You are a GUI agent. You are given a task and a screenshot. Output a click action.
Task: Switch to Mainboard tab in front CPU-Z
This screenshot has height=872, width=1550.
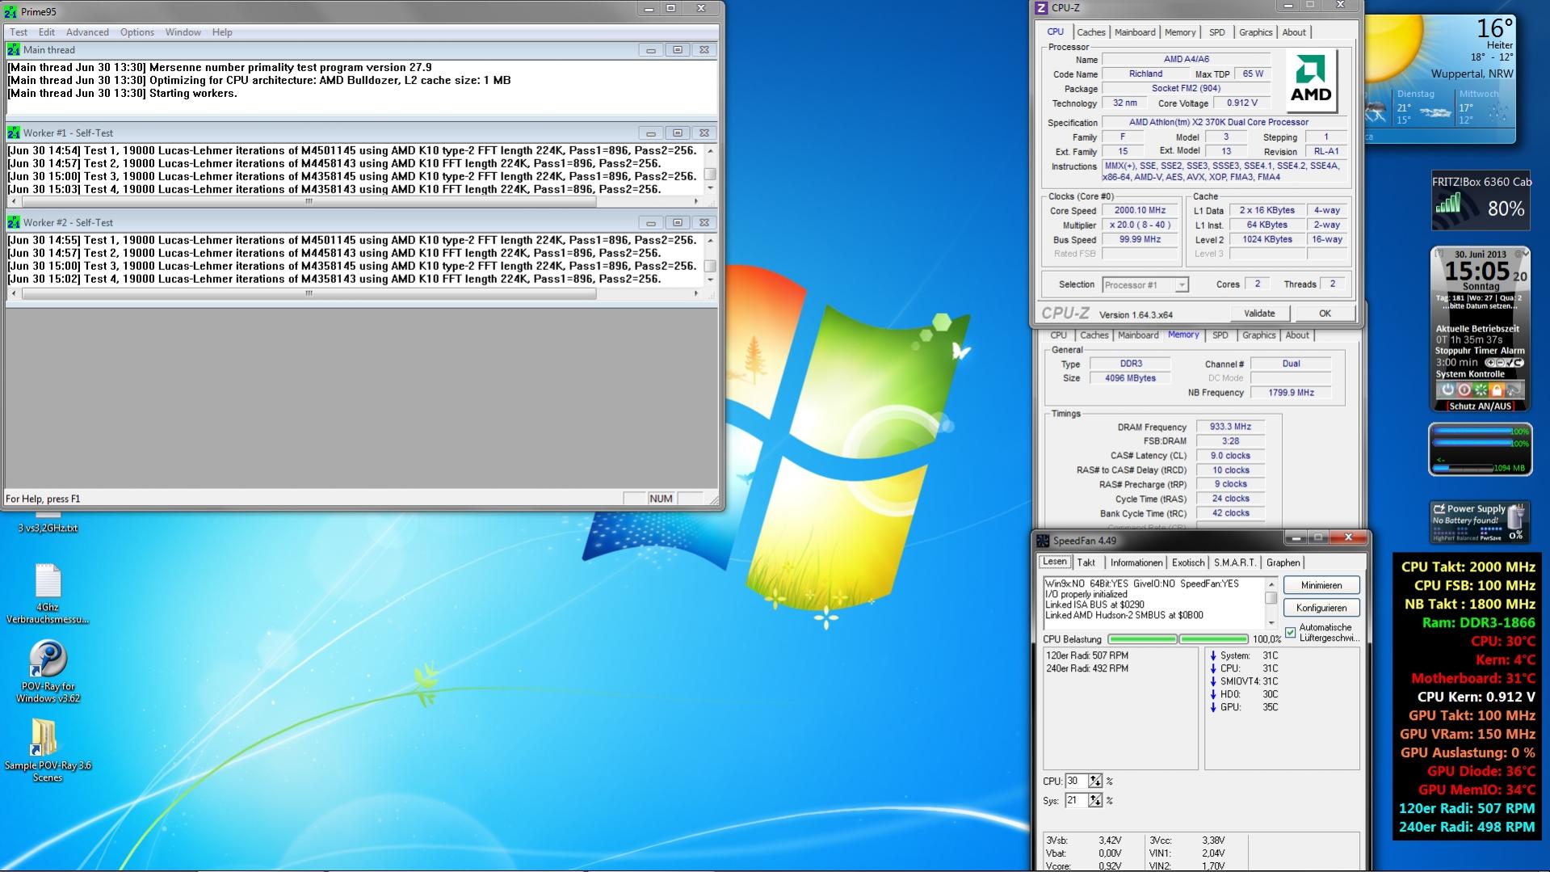tap(1135, 32)
